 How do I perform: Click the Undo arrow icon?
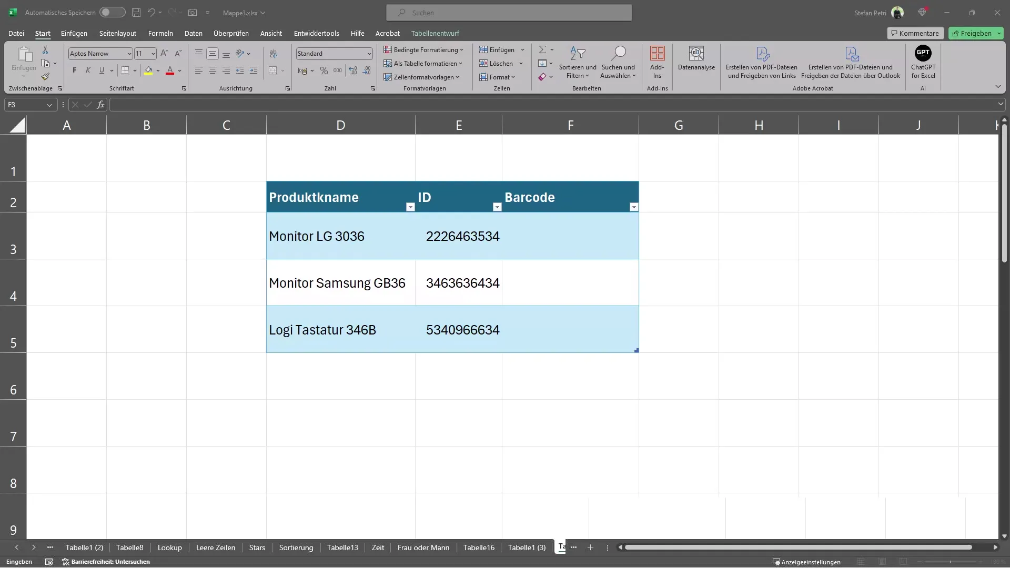click(151, 13)
